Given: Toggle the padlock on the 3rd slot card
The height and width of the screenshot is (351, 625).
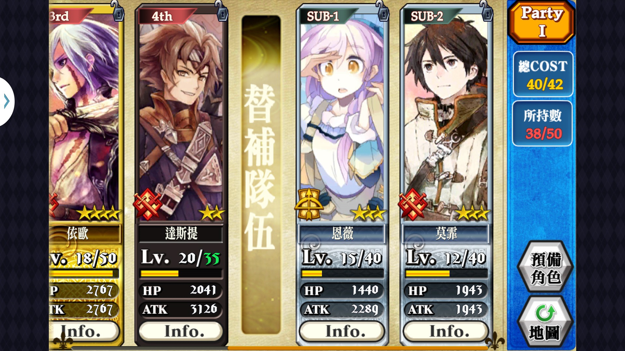Looking at the screenshot, I should tap(118, 12).
